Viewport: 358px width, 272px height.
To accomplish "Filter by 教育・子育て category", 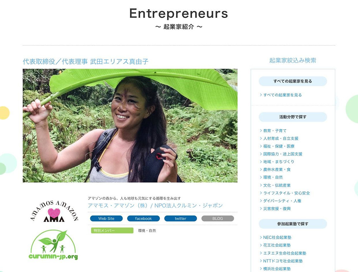I will coord(273,131).
